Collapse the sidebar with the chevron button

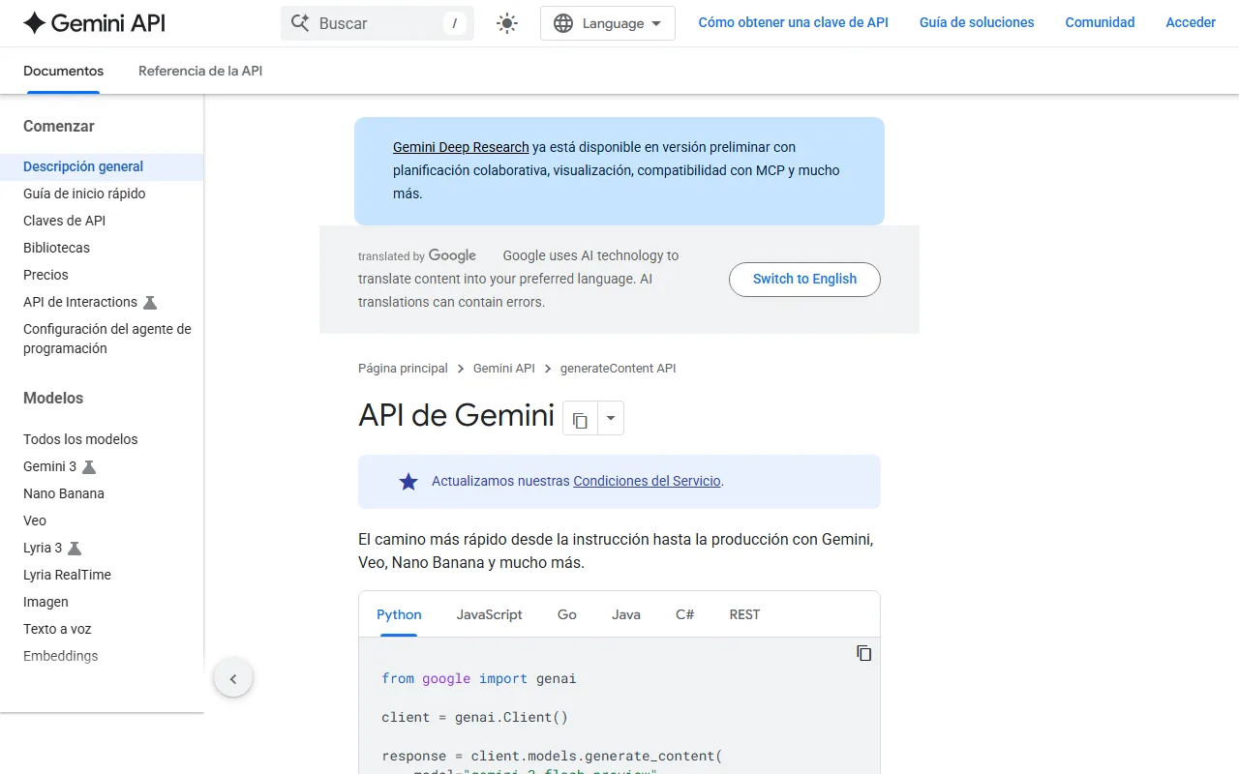click(233, 678)
